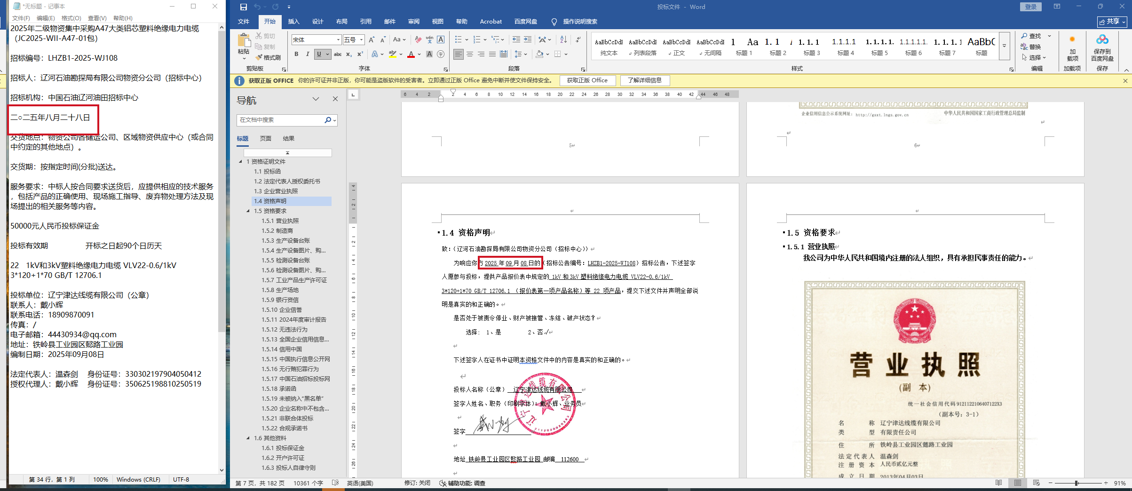Switch to Read Mode view
This screenshot has width=1132, height=491.
pyautogui.click(x=998, y=483)
